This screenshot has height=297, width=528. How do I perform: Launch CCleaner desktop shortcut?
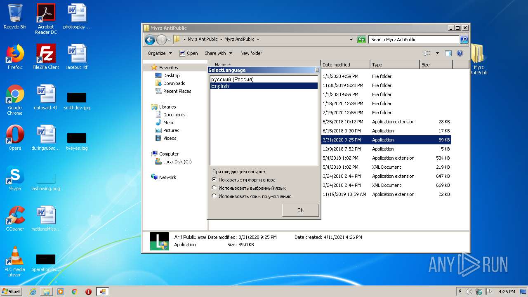pos(15,219)
